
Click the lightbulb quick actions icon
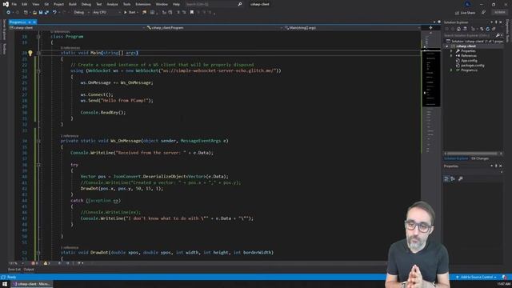click(x=30, y=53)
